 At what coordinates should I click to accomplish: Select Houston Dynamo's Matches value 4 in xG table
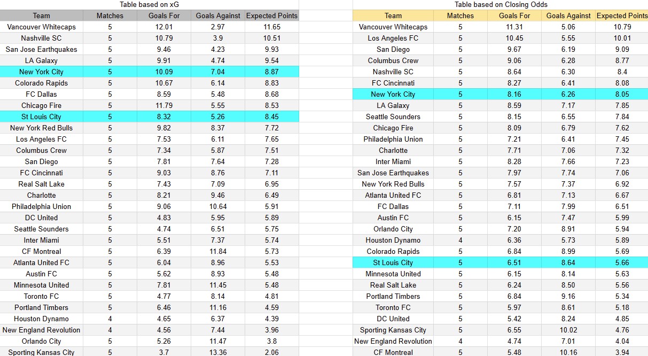(x=109, y=319)
